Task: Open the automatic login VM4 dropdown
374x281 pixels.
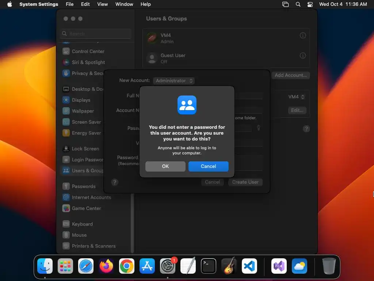Action: point(296,97)
